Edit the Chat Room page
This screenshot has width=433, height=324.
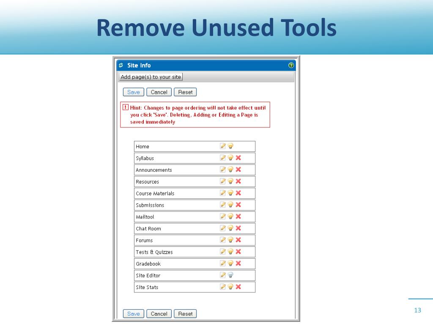click(223, 228)
